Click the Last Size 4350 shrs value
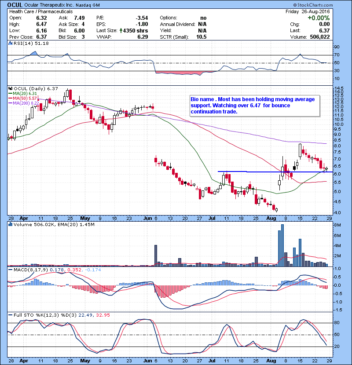Image resolution: width=352 pixels, height=365 pixels. [136, 30]
